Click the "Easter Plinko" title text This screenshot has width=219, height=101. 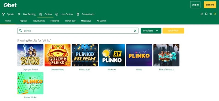30,97
